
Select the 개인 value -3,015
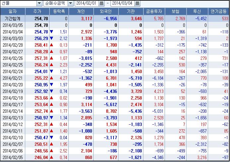[86, 58]
